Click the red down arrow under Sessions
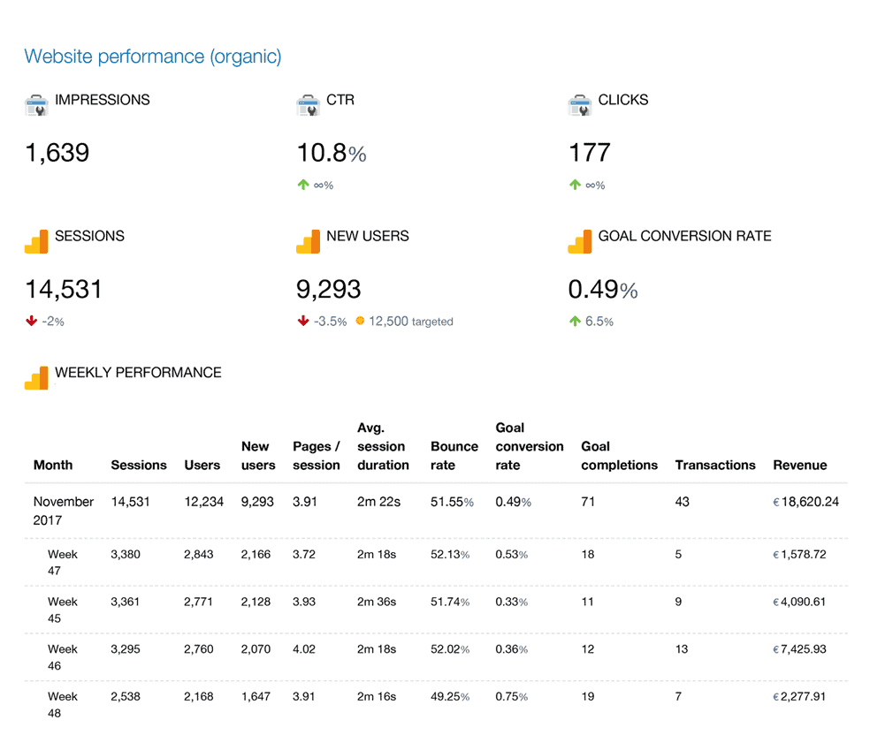 tap(31, 322)
